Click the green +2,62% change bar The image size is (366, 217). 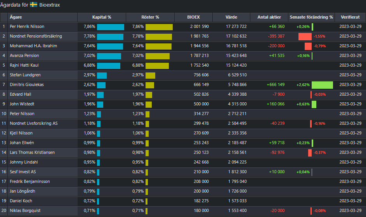tap(323, 85)
